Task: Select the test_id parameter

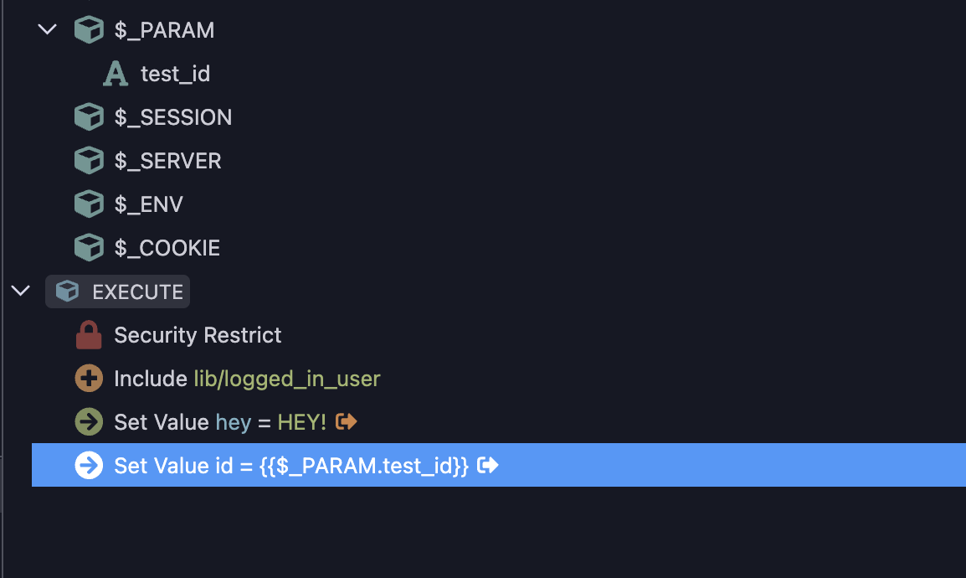Action: tap(175, 74)
